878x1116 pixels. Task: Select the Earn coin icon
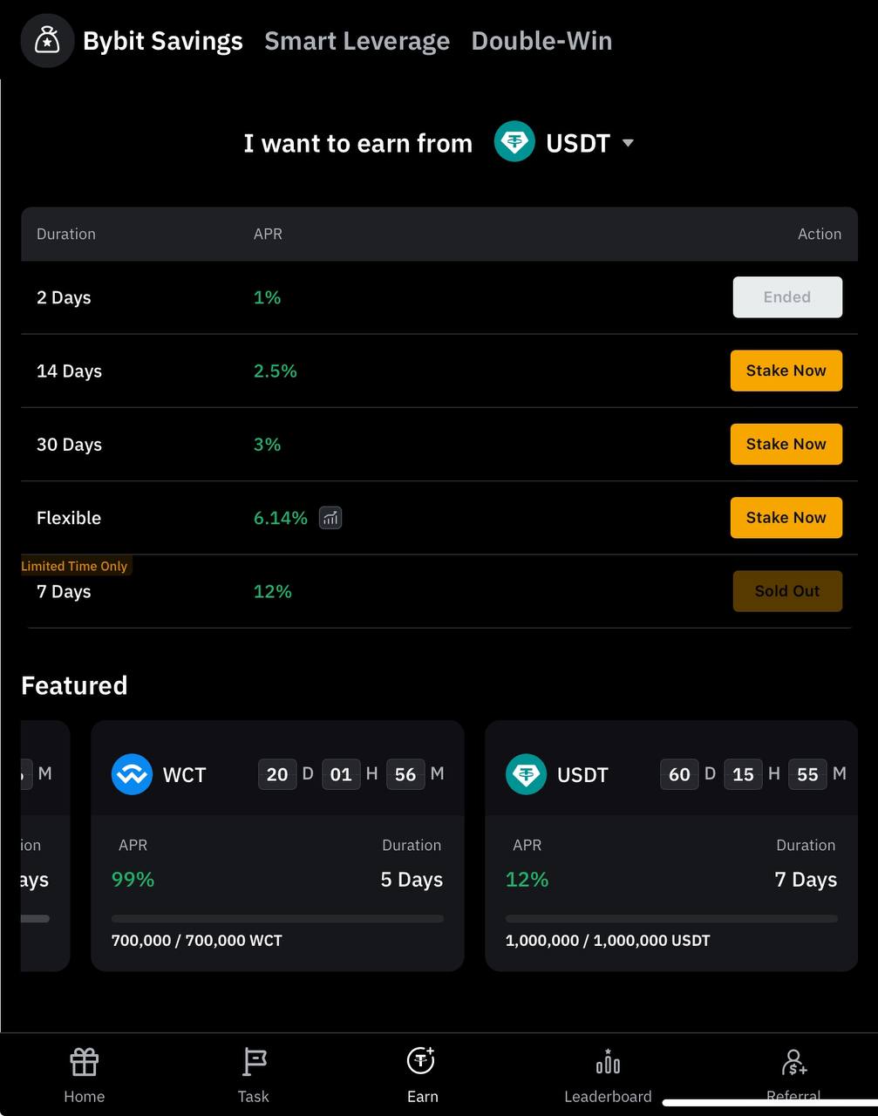[x=421, y=1061]
